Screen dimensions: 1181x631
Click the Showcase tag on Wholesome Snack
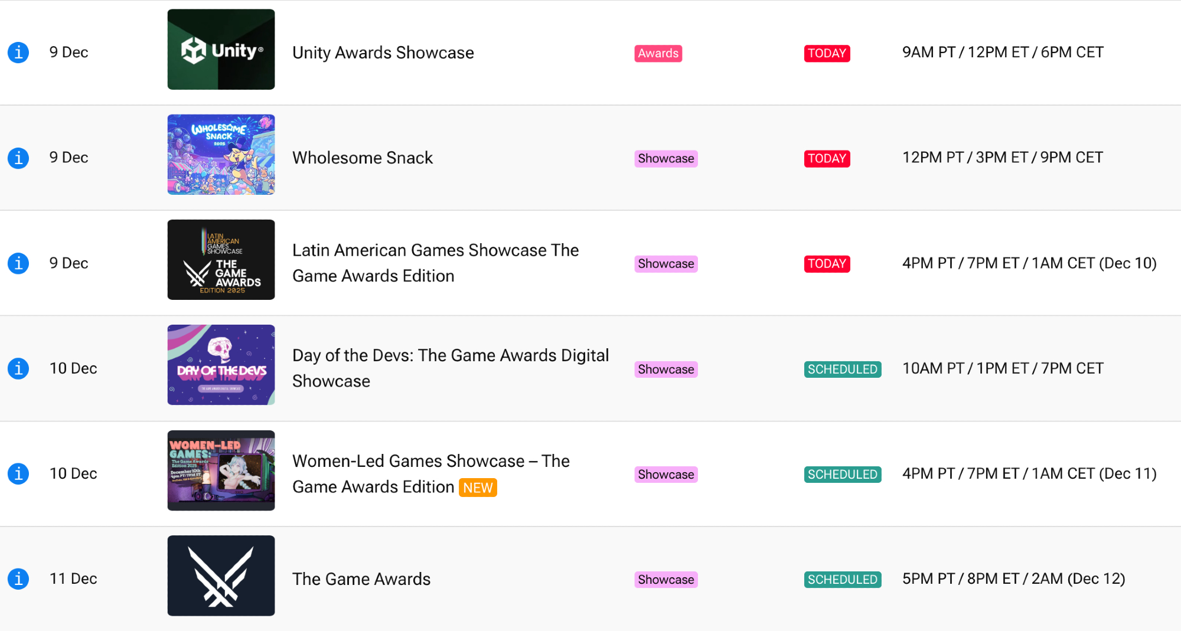pos(665,158)
